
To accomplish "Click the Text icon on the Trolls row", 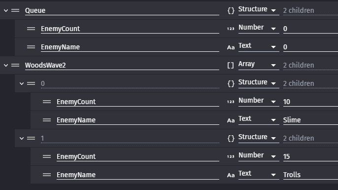I will [231, 175].
